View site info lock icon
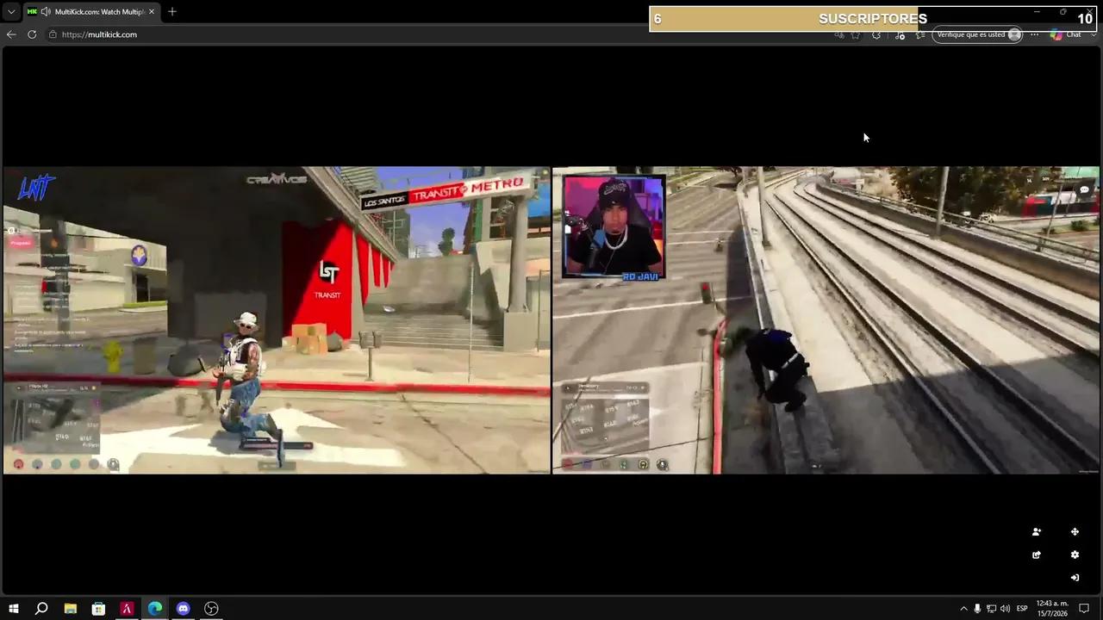 [53, 34]
